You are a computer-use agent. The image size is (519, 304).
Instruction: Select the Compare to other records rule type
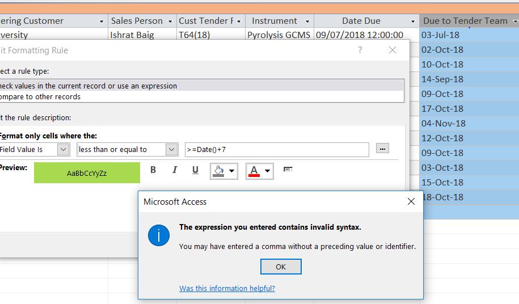(41, 96)
